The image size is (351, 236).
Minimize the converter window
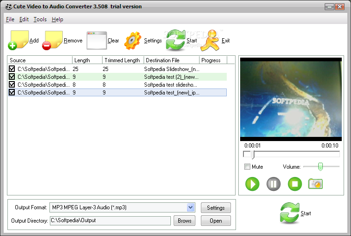(x=329, y=7)
